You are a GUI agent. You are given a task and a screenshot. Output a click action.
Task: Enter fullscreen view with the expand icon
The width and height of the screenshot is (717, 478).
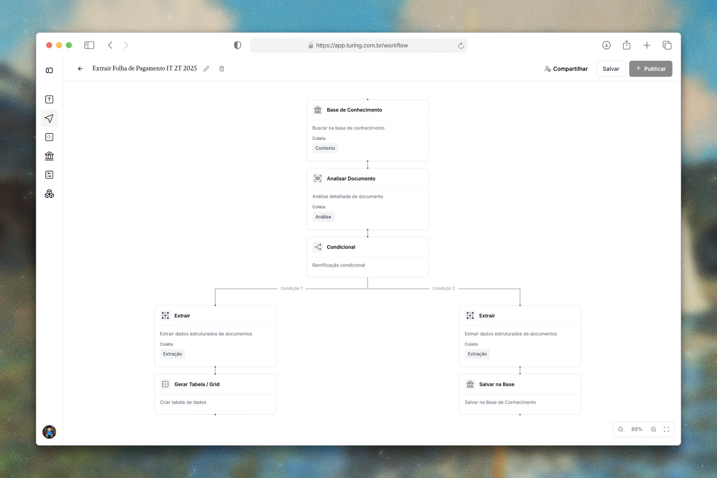pyautogui.click(x=667, y=429)
